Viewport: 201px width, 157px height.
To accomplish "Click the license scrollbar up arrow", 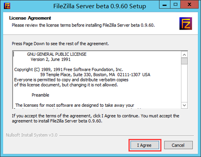I will coord(184,55).
